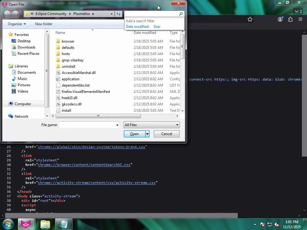Click into the dialog search box
This screenshot has width=307, height=230.
click(x=151, y=14)
